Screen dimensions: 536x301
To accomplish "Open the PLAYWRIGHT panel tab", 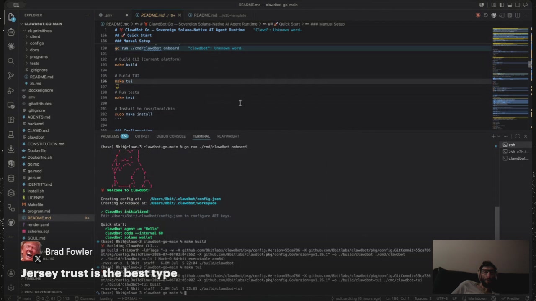I will click(228, 136).
